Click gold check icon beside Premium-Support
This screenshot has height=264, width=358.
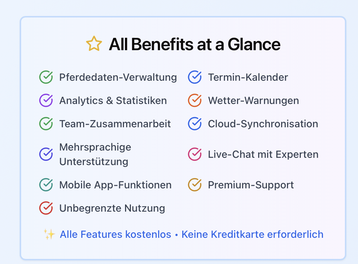tap(195, 185)
